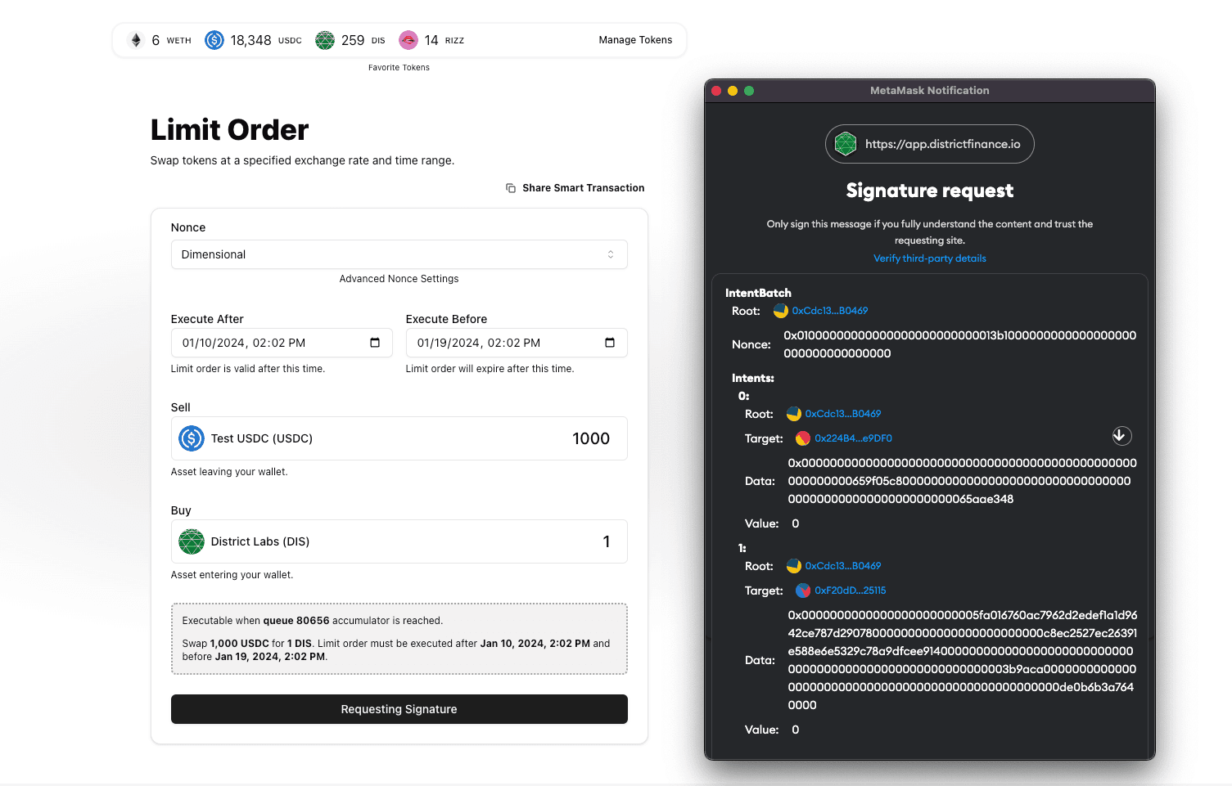Click the Sell amount 1000 field
The image size is (1232, 786).
point(591,438)
